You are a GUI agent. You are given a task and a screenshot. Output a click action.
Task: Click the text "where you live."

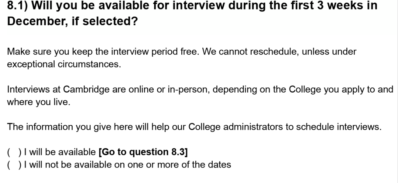tap(38, 102)
